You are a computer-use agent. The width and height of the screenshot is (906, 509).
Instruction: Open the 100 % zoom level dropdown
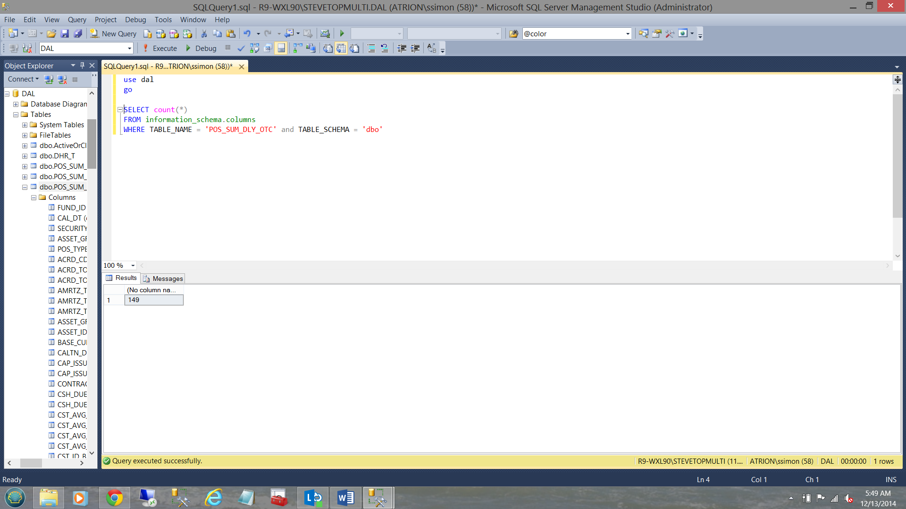click(133, 265)
